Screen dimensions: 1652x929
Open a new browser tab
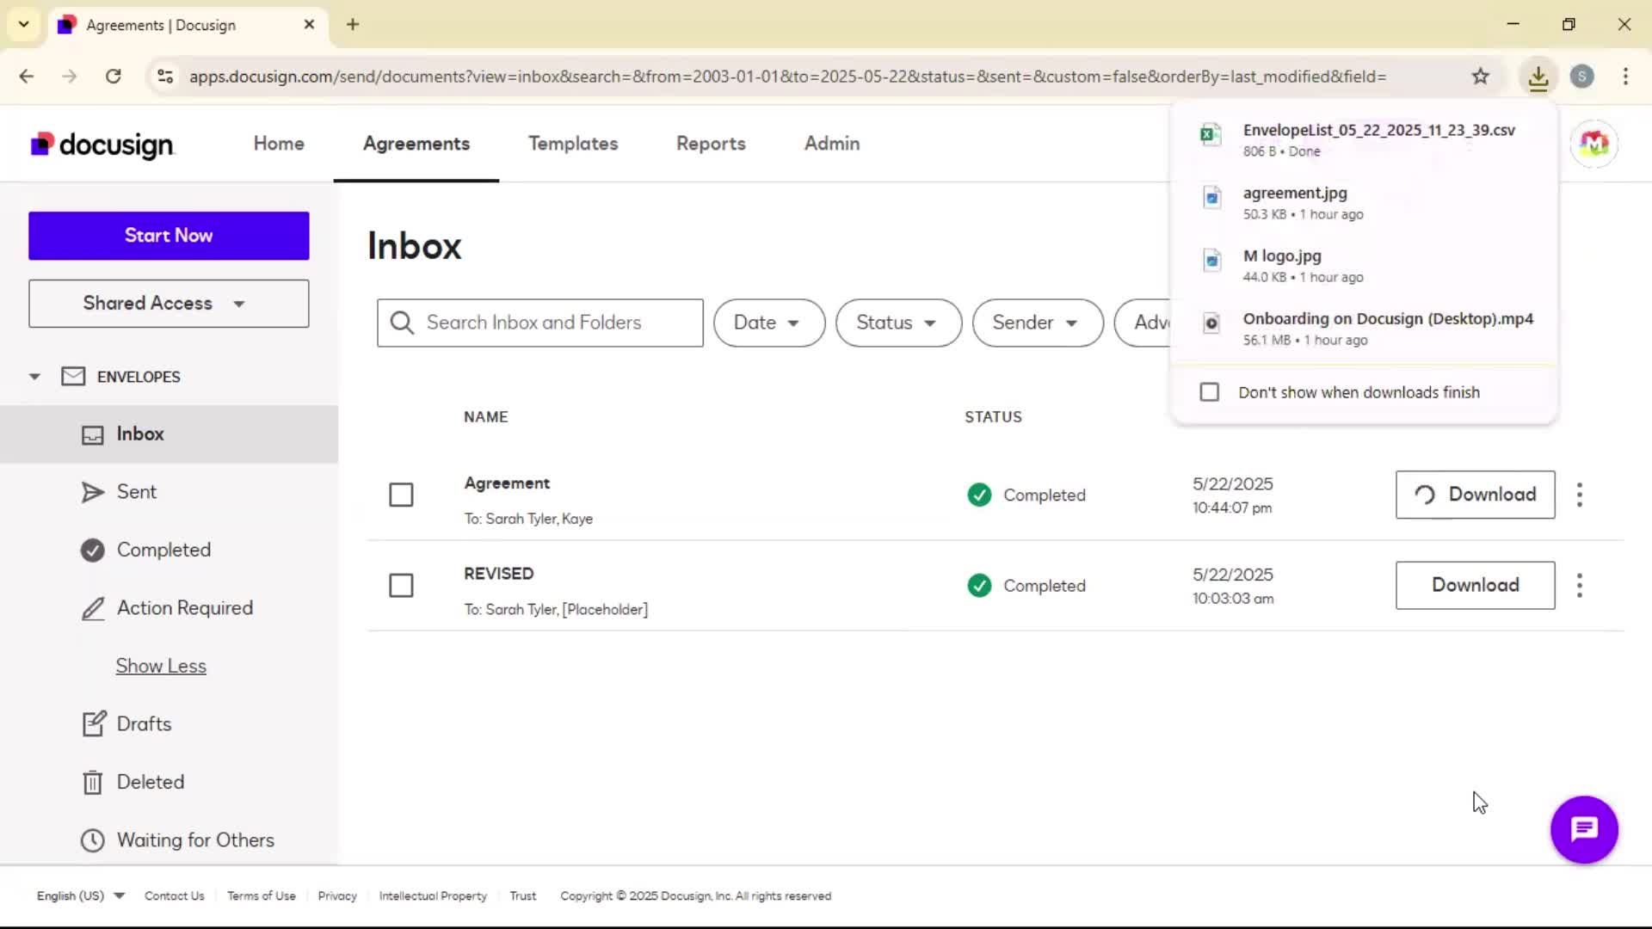pos(353,24)
